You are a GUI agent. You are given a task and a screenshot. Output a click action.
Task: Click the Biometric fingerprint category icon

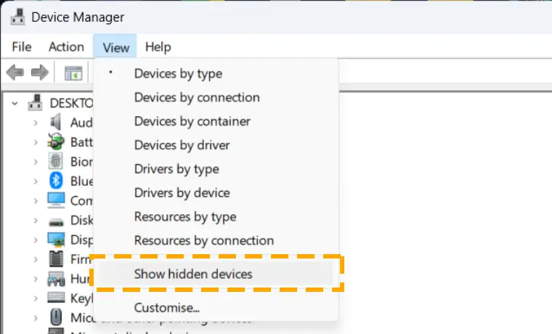tap(56, 161)
